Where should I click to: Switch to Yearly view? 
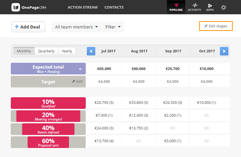[x=67, y=51]
